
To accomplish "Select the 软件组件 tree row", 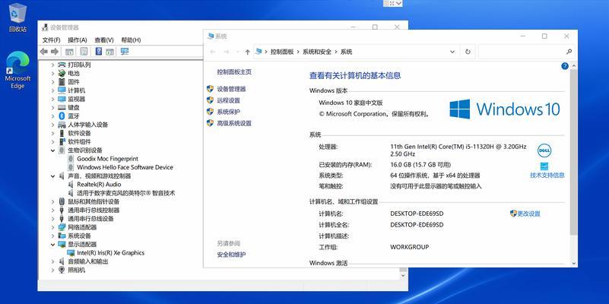I will click(x=79, y=141).
